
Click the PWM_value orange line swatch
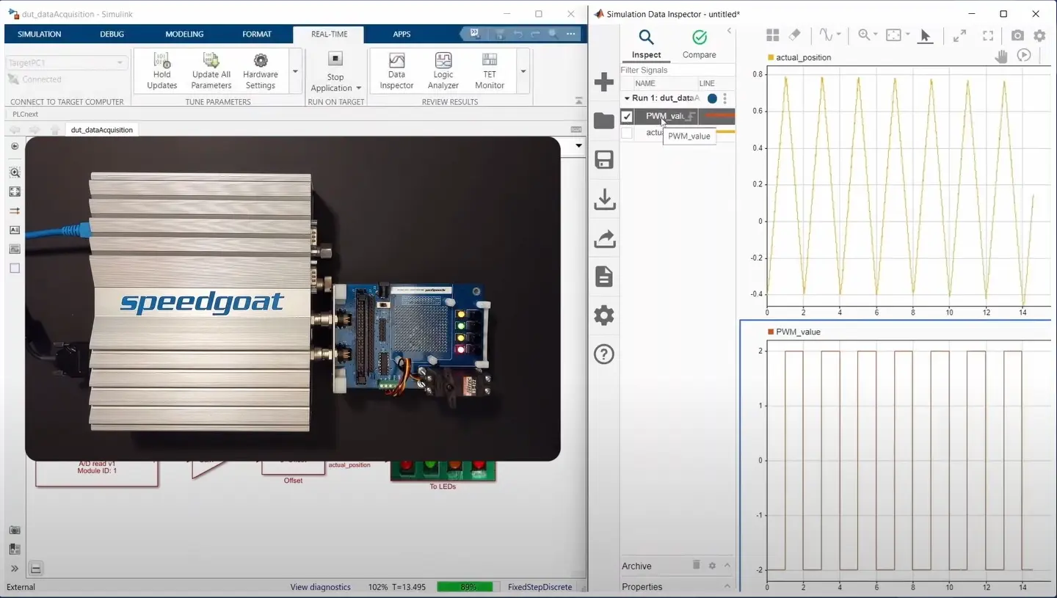coord(719,116)
